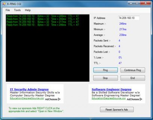This screenshot has height=120, width=153.
Task: Start a ping with the Ping button
Action: tap(106, 70)
